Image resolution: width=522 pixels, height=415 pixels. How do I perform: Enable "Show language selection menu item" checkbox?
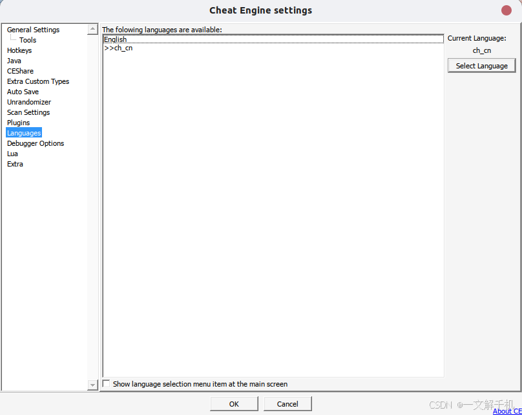(x=106, y=383)
